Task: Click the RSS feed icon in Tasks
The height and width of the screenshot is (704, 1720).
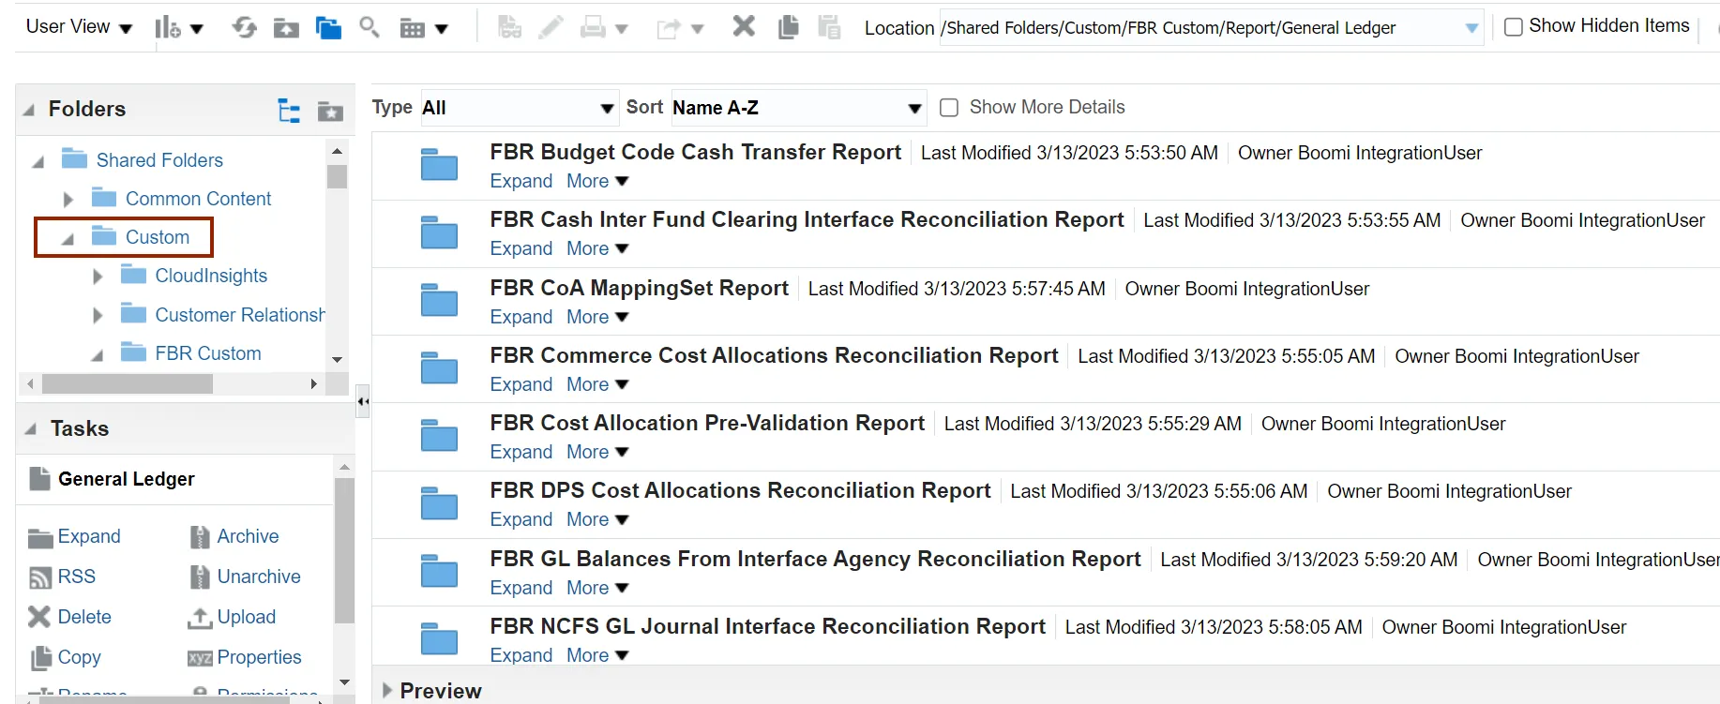Action: [x=40, y=577]
